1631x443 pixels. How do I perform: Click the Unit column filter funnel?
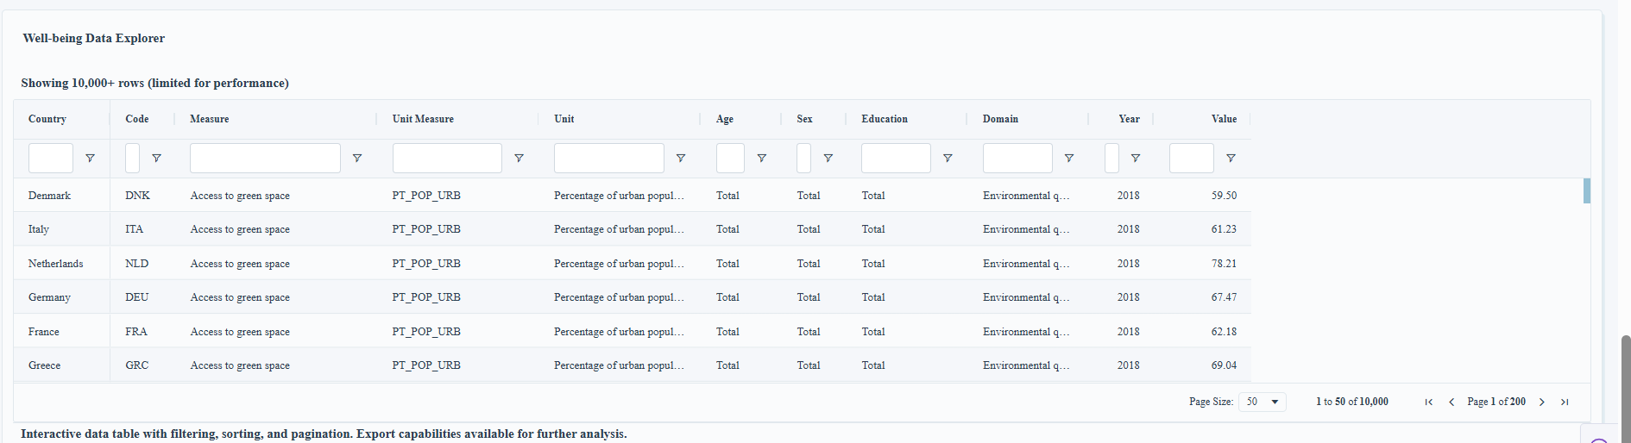[x=681, y=159]
